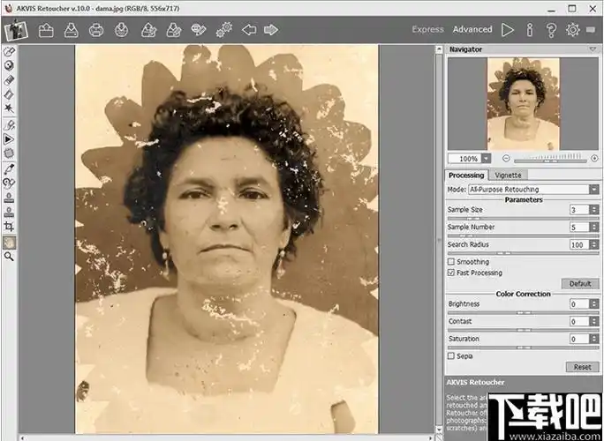Click the Reset button
Viewport: 604px width, 441px height.
[x=582, y=367]
